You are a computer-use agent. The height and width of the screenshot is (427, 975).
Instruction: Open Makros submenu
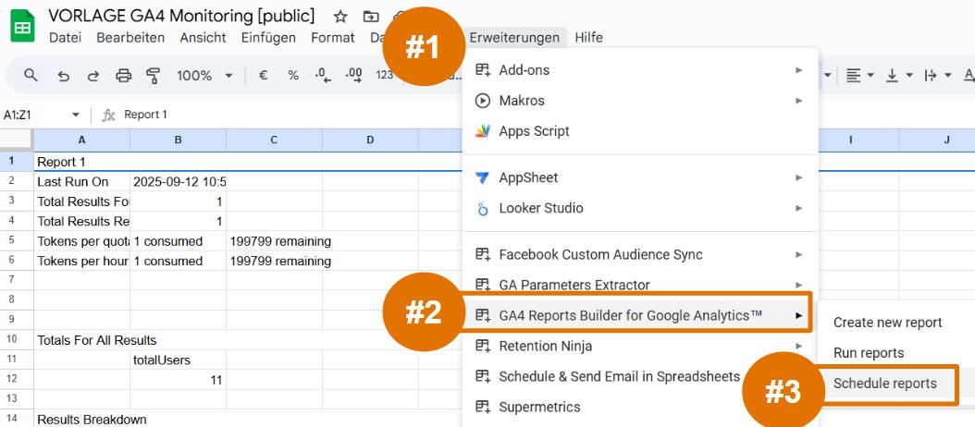640,101
